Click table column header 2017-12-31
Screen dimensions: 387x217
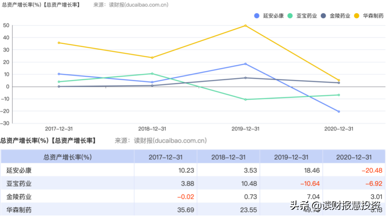(x=165, y=157)
